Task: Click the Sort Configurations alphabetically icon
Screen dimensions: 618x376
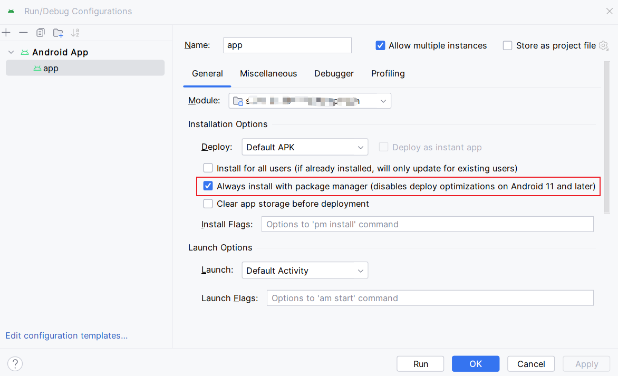Action: coord(75,33)
